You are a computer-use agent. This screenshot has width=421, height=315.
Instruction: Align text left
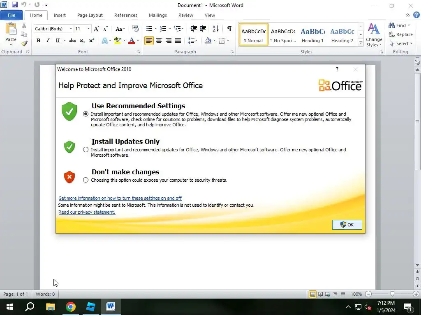[x=149, y=41]
